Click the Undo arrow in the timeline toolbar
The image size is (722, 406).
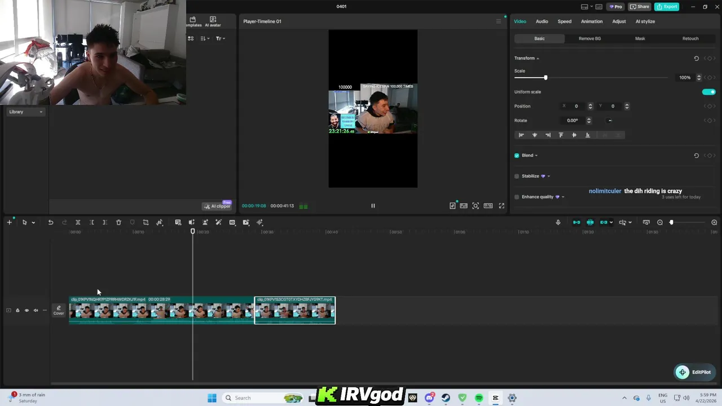tap(51, 223)
